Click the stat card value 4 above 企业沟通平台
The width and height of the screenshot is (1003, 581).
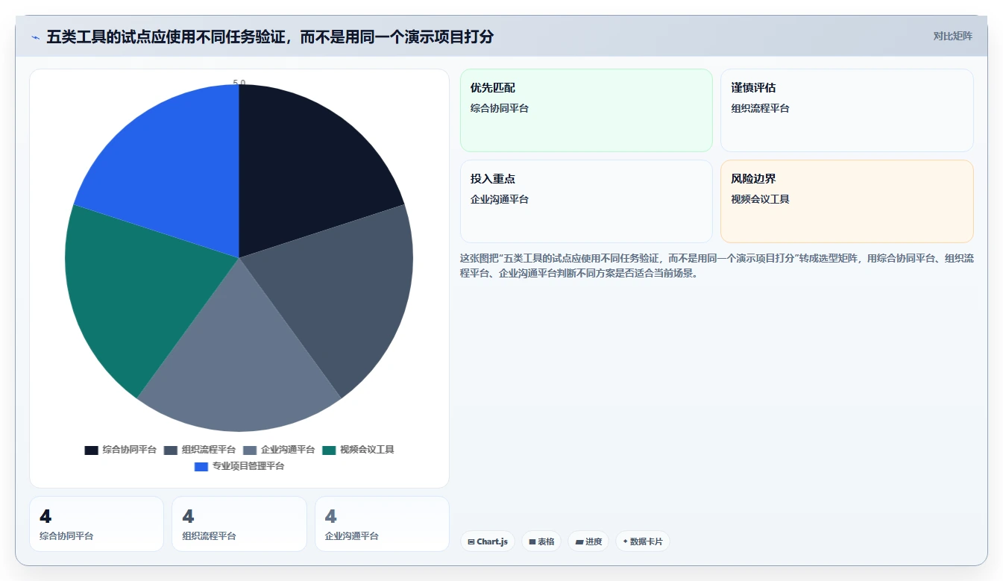click(331, 516)
